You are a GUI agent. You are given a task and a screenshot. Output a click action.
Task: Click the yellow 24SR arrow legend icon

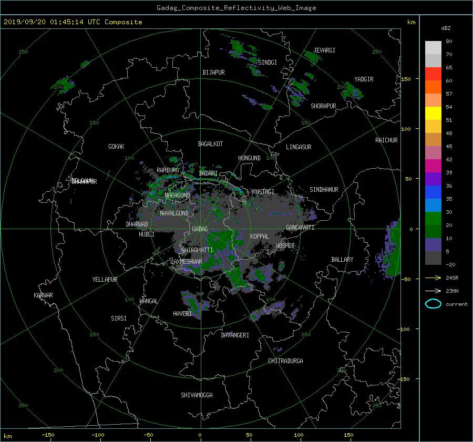(433, 277)
